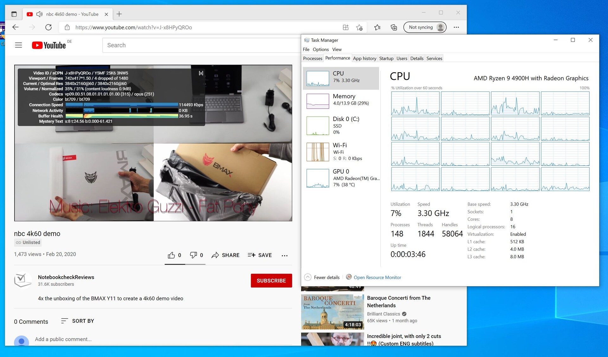Screen dimensions: 608x357
Task: Open the browser settings and more menu
Action: click(x=456, y=27)
